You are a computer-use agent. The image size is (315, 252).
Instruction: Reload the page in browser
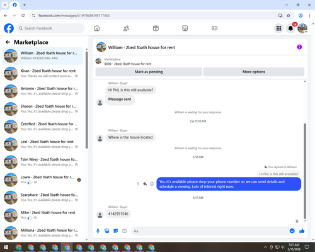[x=23, y=16]
